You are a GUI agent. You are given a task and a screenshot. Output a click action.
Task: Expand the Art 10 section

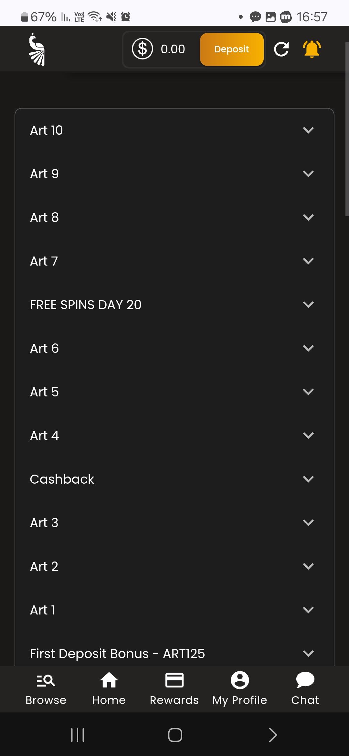pos(308,130)
